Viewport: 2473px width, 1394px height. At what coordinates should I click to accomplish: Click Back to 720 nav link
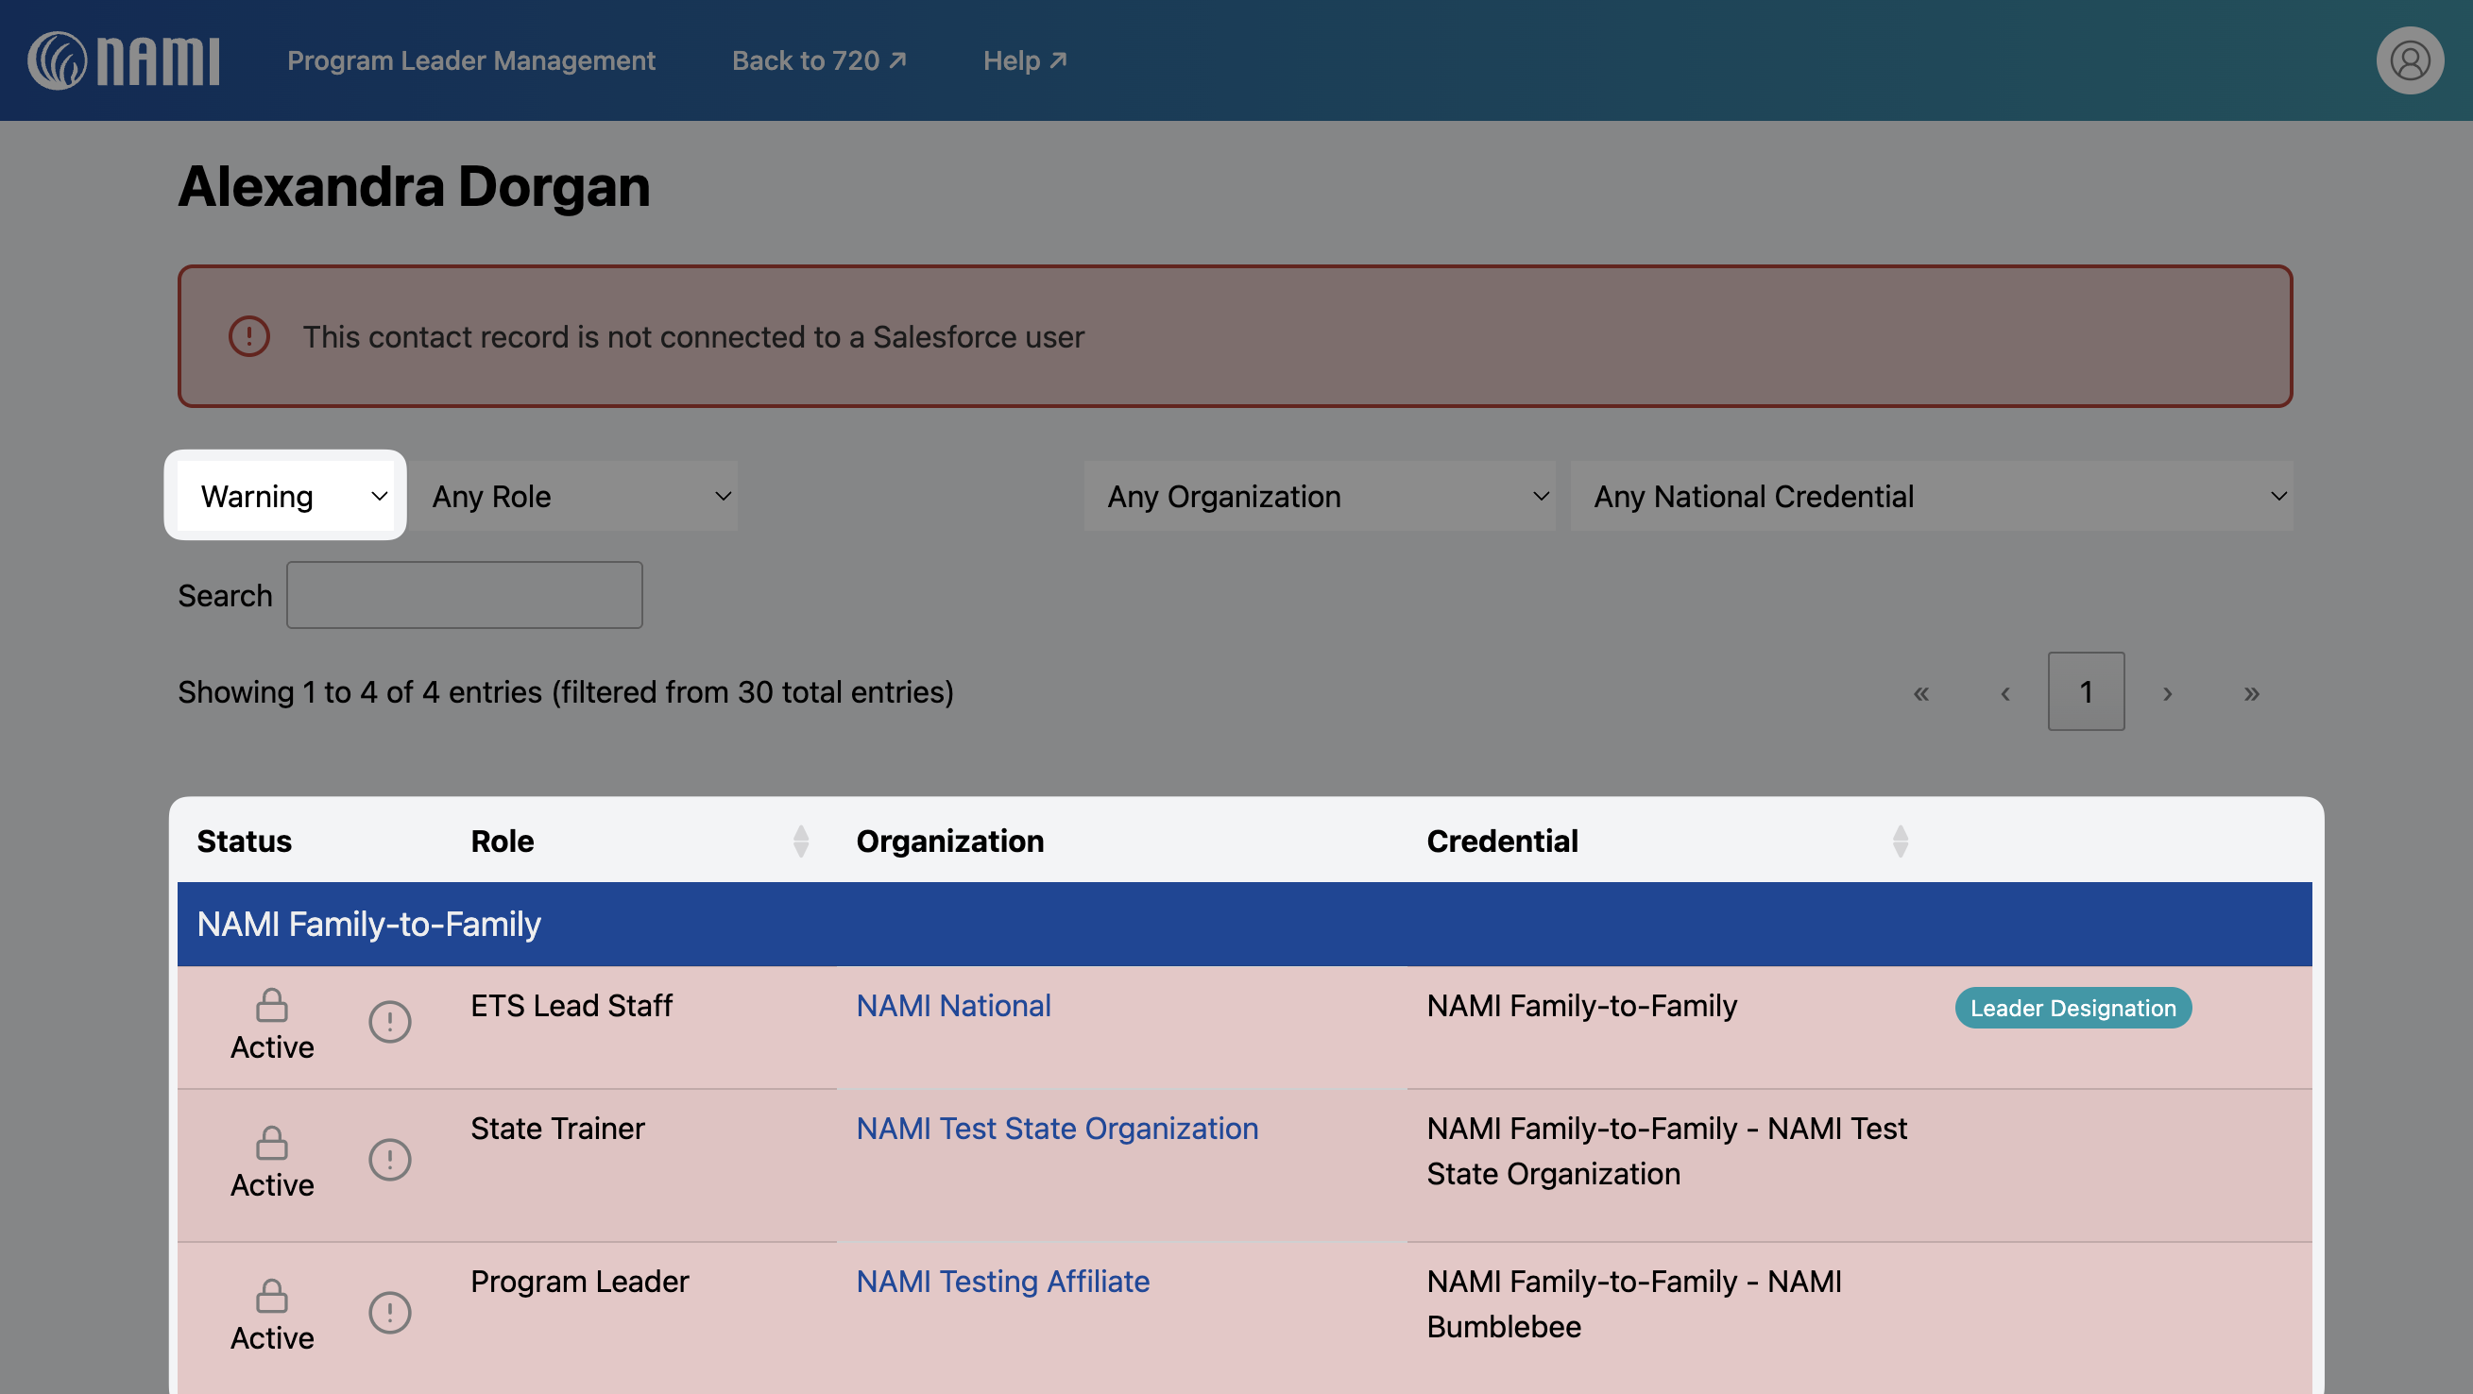click(x=818, y=60)
